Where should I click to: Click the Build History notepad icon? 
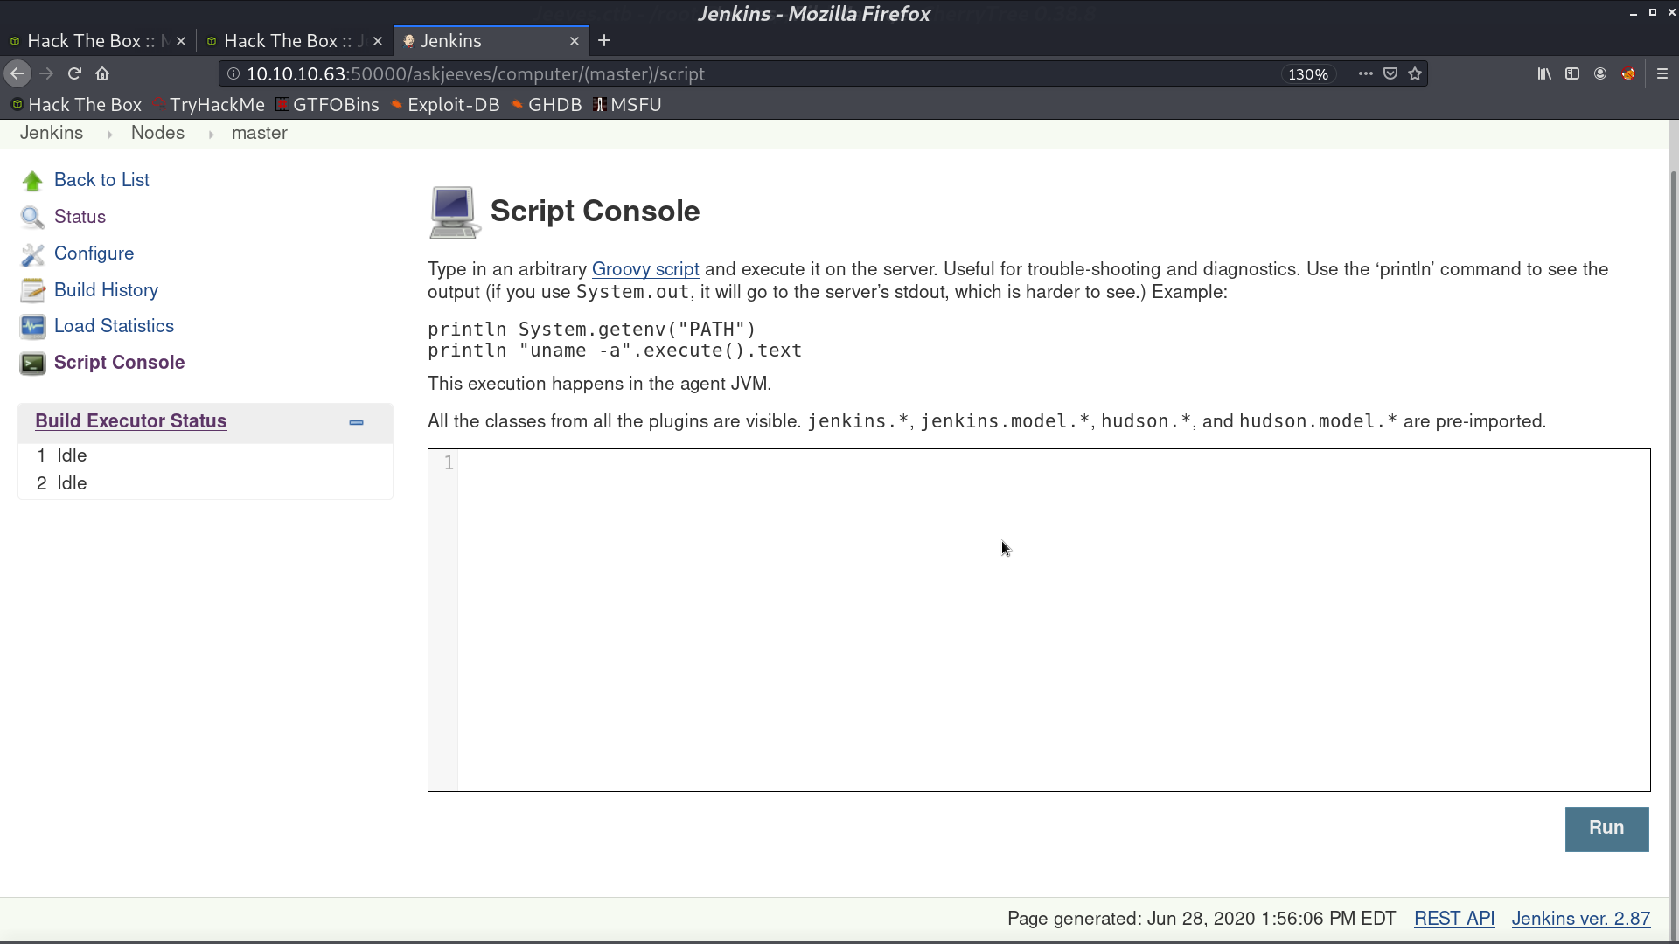click(32, 290)
